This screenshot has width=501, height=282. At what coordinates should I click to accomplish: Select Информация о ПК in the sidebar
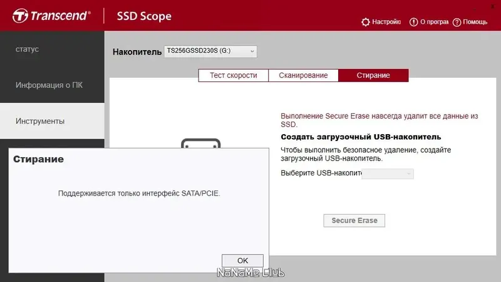tap(52, 85)
